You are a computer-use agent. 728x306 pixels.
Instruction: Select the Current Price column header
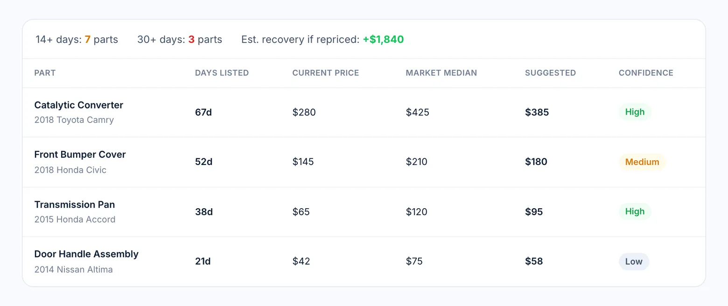click(326, 73)
